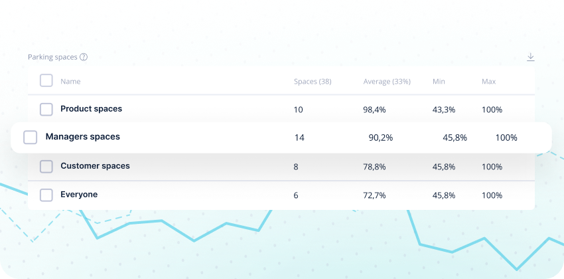
Task: Click the download icon above the table
Action: [531, 57]
